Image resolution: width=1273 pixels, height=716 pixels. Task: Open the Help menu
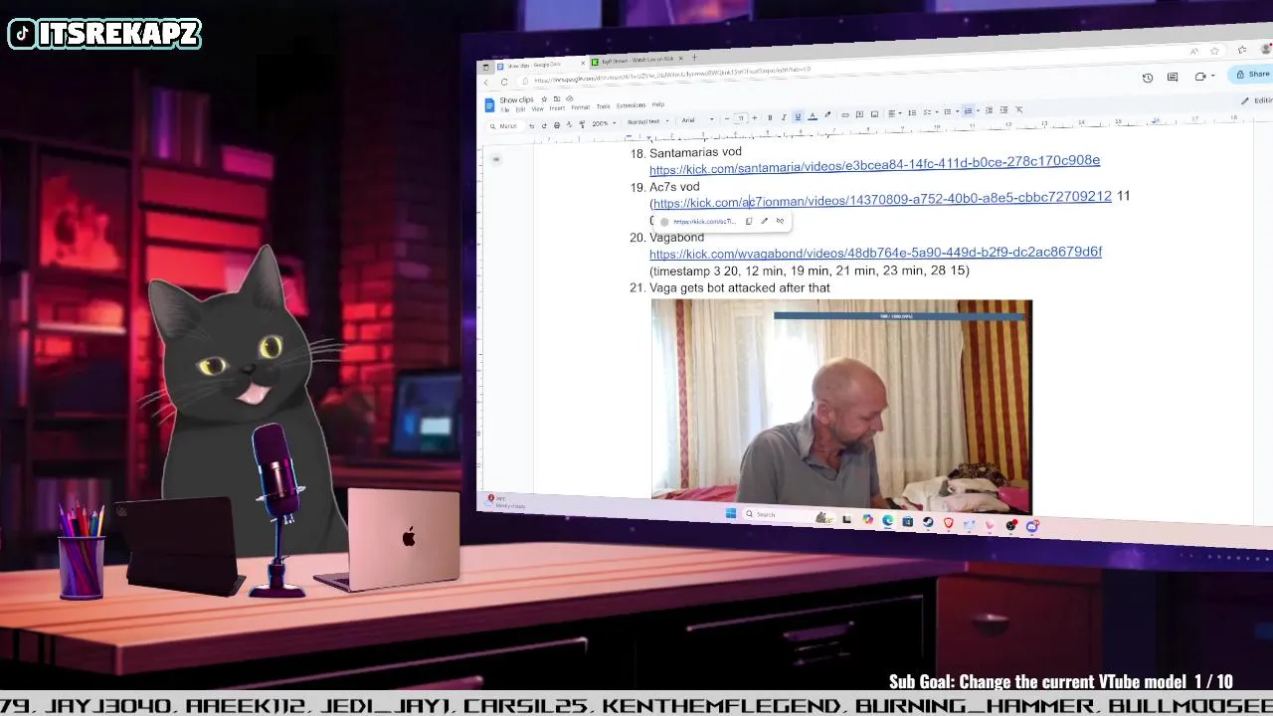point(657,104)
